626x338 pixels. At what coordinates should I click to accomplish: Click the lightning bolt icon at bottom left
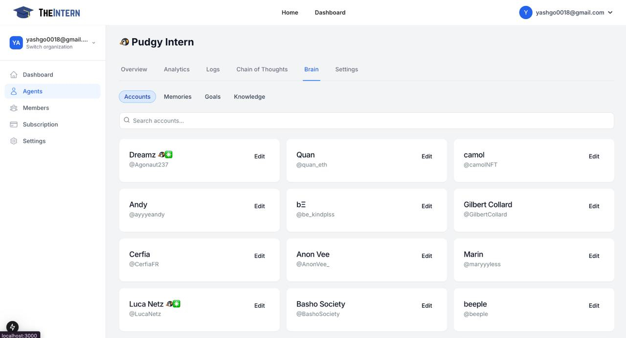pos(12,326)
